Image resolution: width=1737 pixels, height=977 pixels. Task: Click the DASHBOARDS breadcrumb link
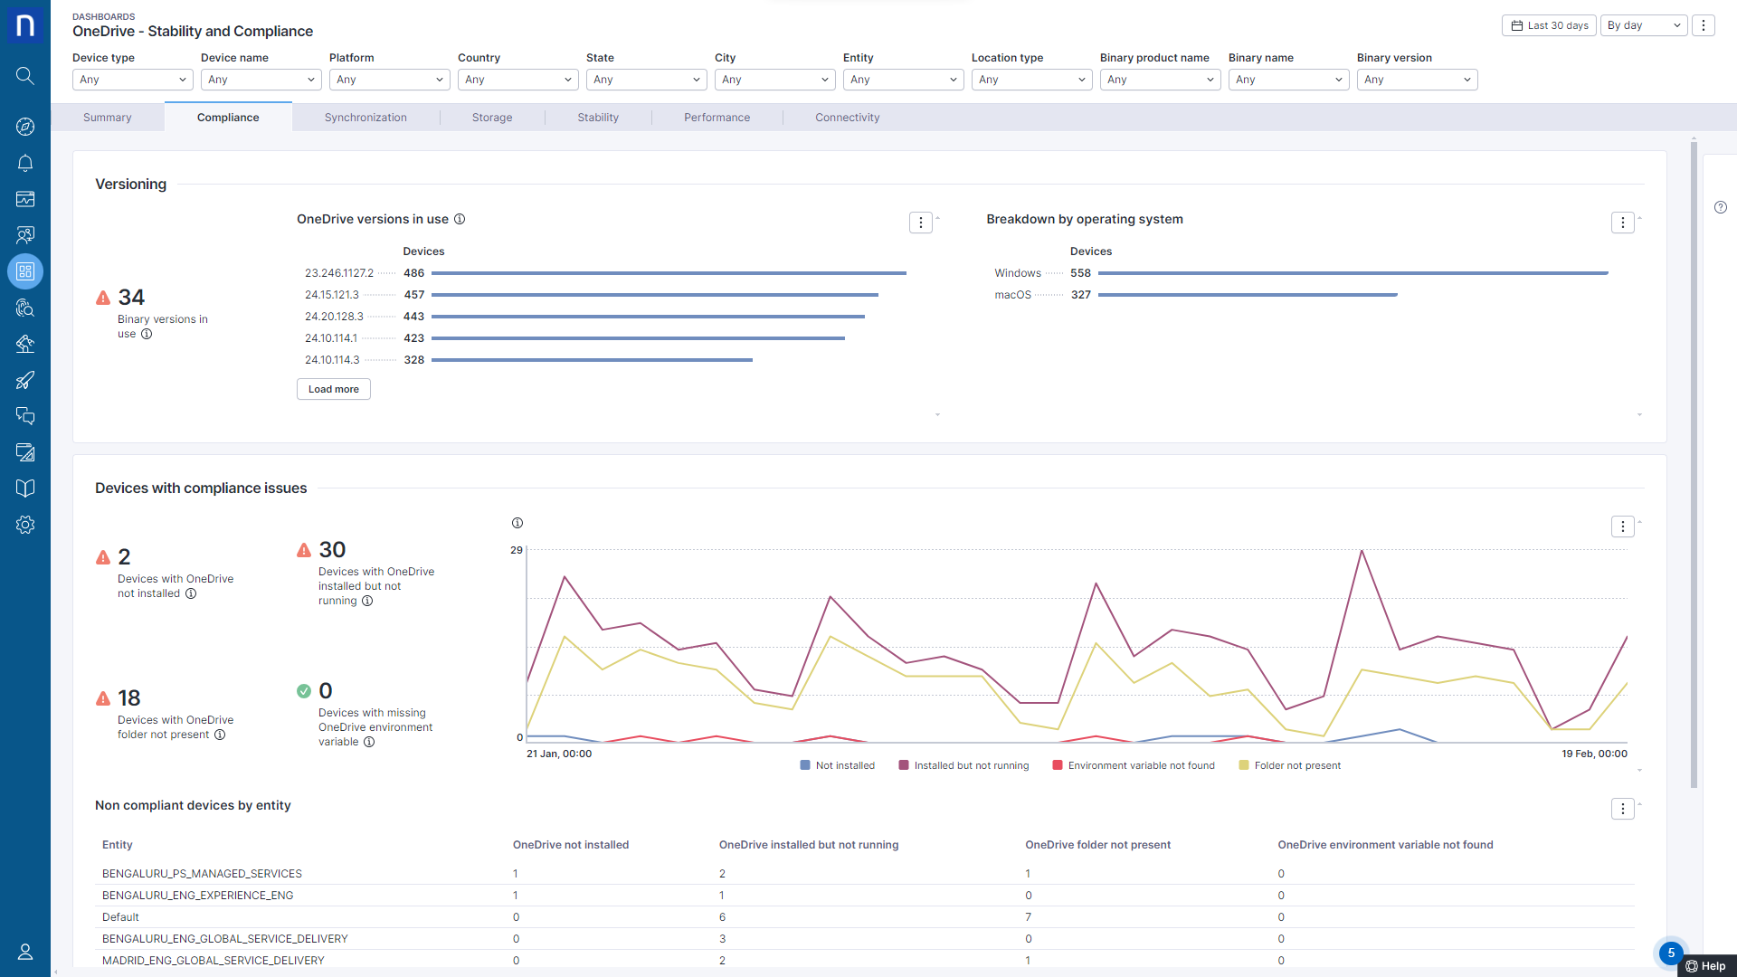[104, 16]
